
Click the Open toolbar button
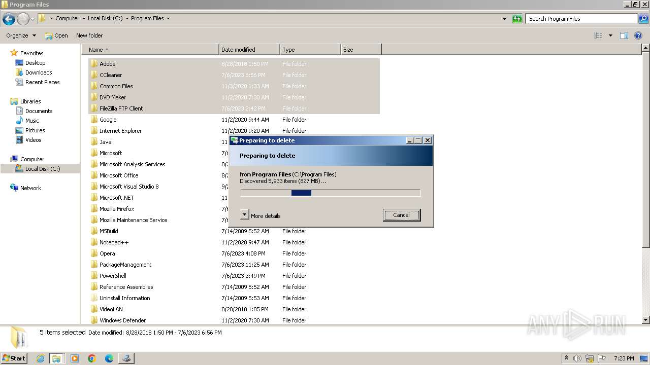(56, 35)
